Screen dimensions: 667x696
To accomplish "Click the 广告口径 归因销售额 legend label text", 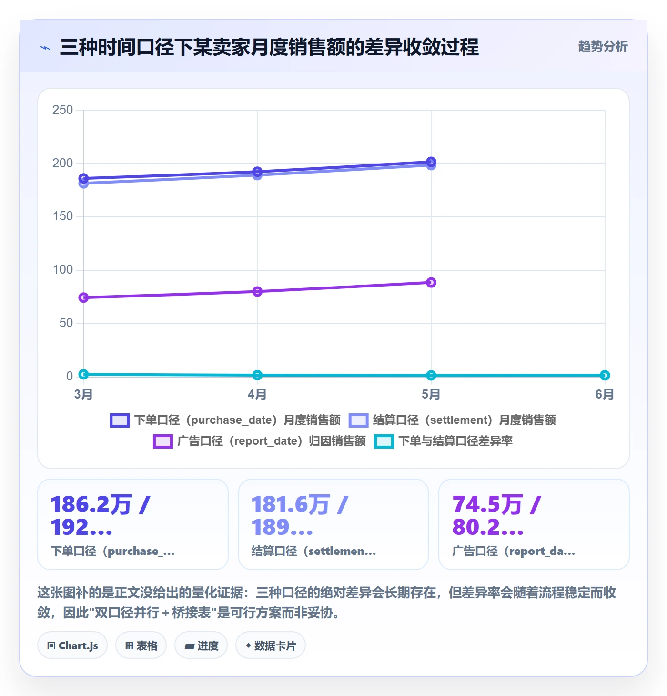I will [x=272, y=441].
